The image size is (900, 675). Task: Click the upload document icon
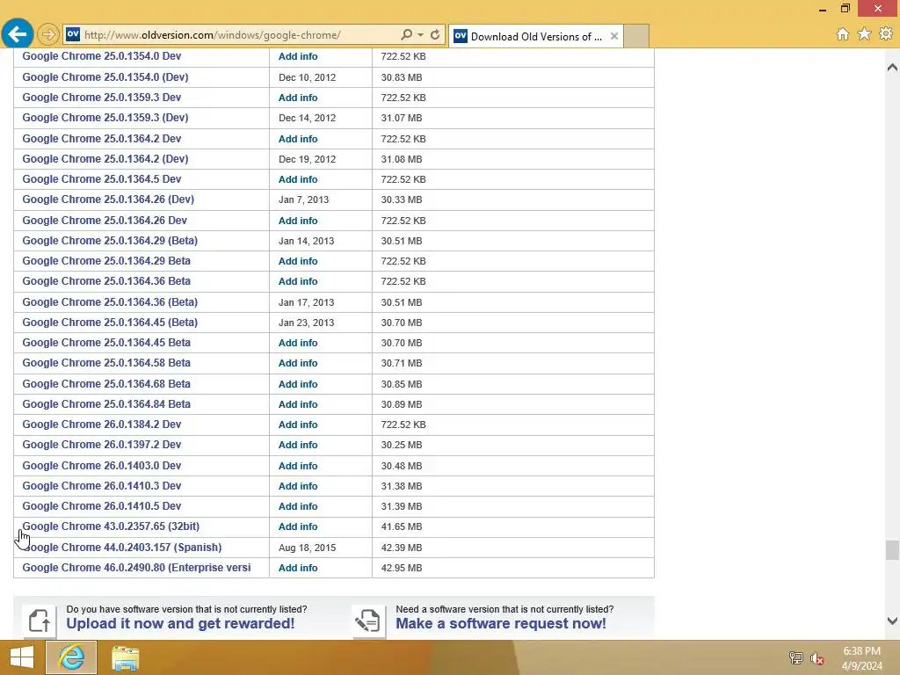[39, 621]
